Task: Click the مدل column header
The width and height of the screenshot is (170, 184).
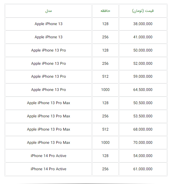Action: coord(48,11)
